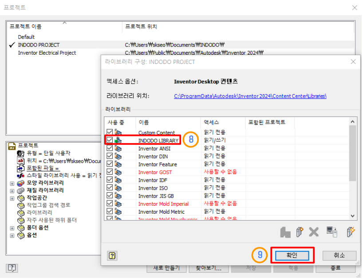Click the 찾아보기... button
Screen dimensions: 363x279
click(209, 269)
